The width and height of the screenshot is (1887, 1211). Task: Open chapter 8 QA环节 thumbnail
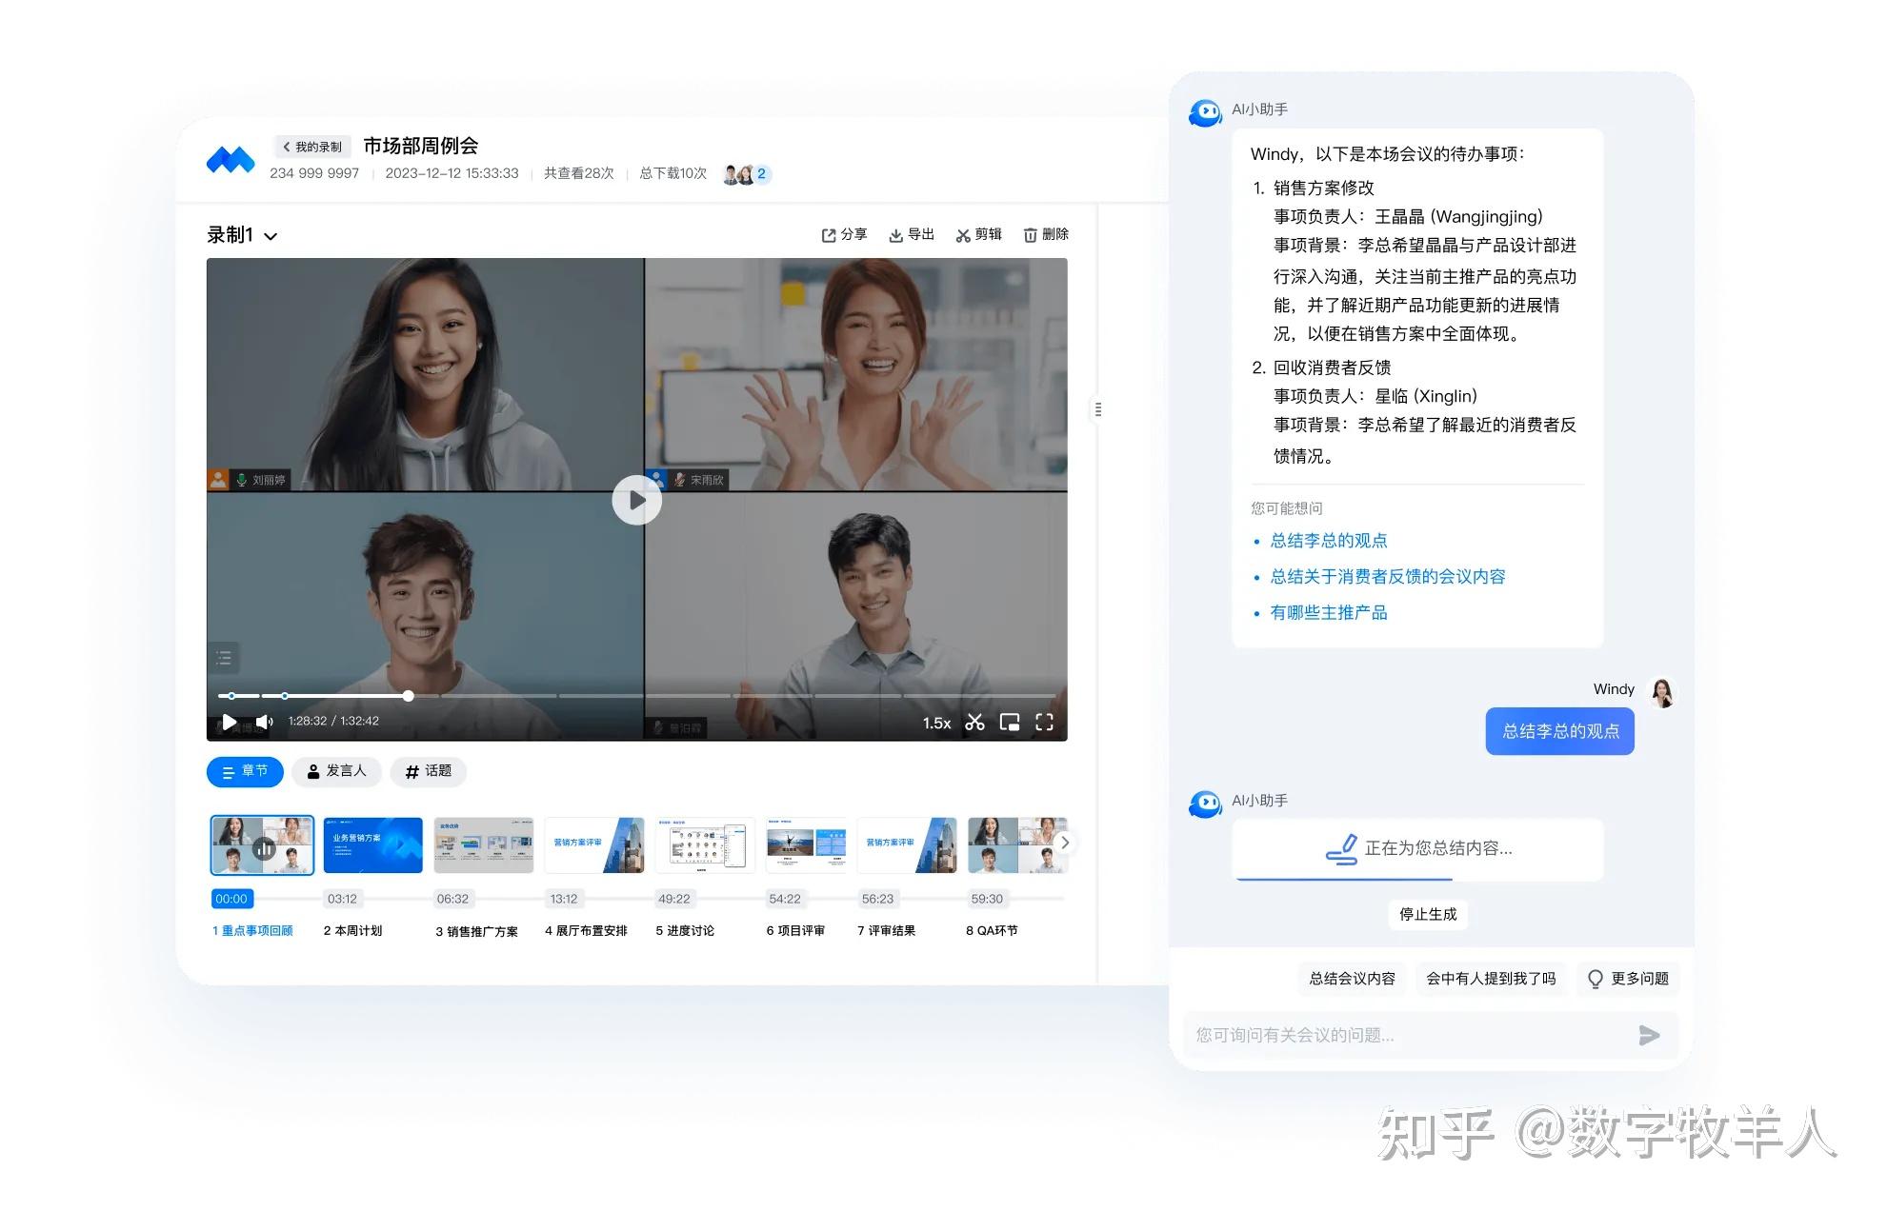coord(1017,845)
